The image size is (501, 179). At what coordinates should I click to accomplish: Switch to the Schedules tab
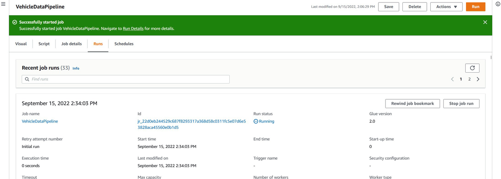pos(124,44)
